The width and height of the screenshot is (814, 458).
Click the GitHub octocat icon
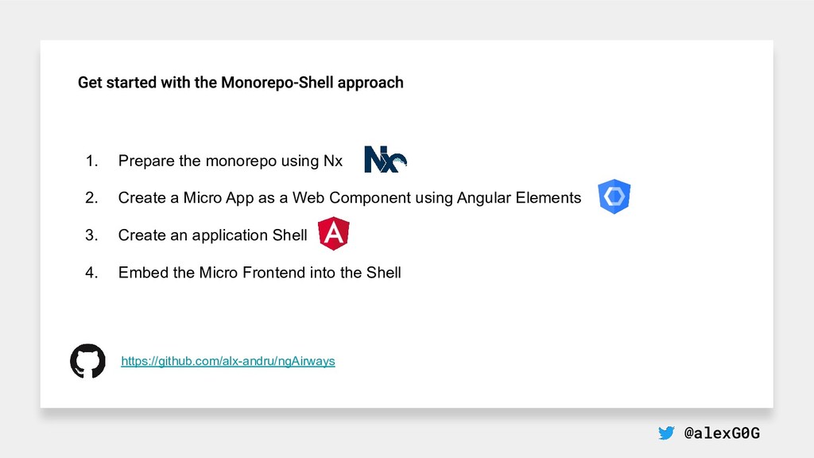coord(87,361)
